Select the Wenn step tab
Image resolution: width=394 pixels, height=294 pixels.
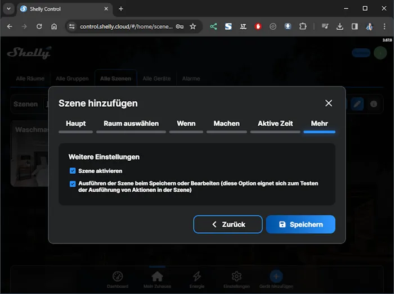coord(186,124)
